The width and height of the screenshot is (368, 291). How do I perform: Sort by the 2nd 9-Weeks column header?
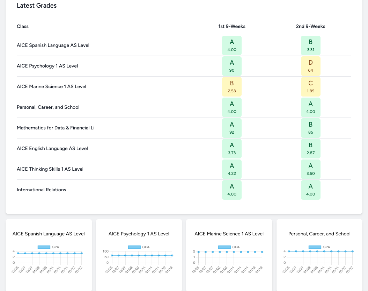coord(310,26)
